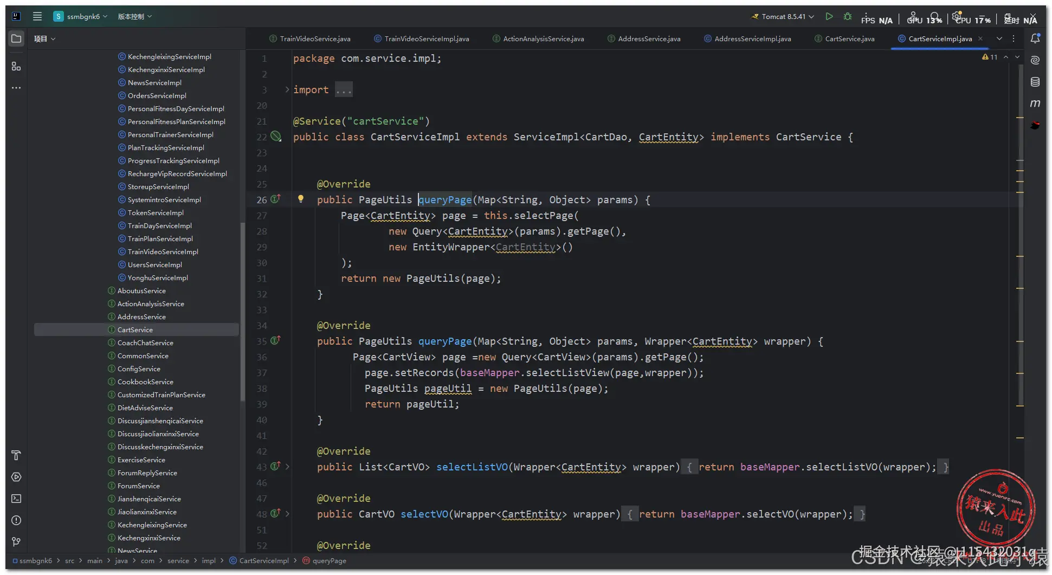Open the AI Assistant spiral icon

(1035, 60)
